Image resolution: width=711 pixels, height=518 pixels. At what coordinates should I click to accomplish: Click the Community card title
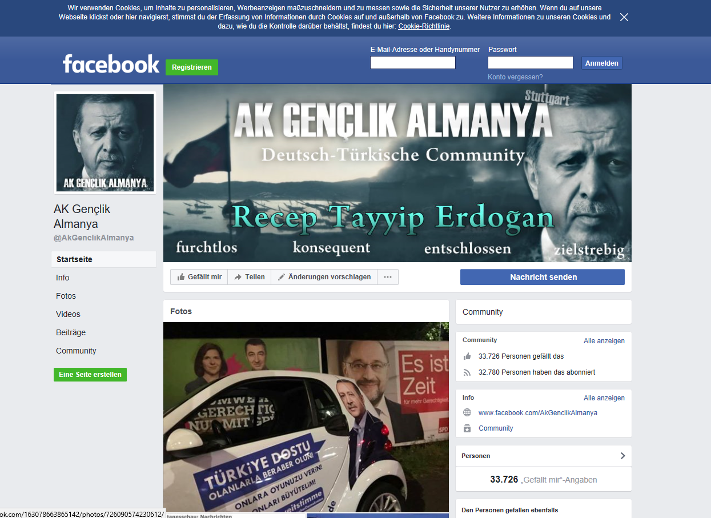click(x=483, y=312)
